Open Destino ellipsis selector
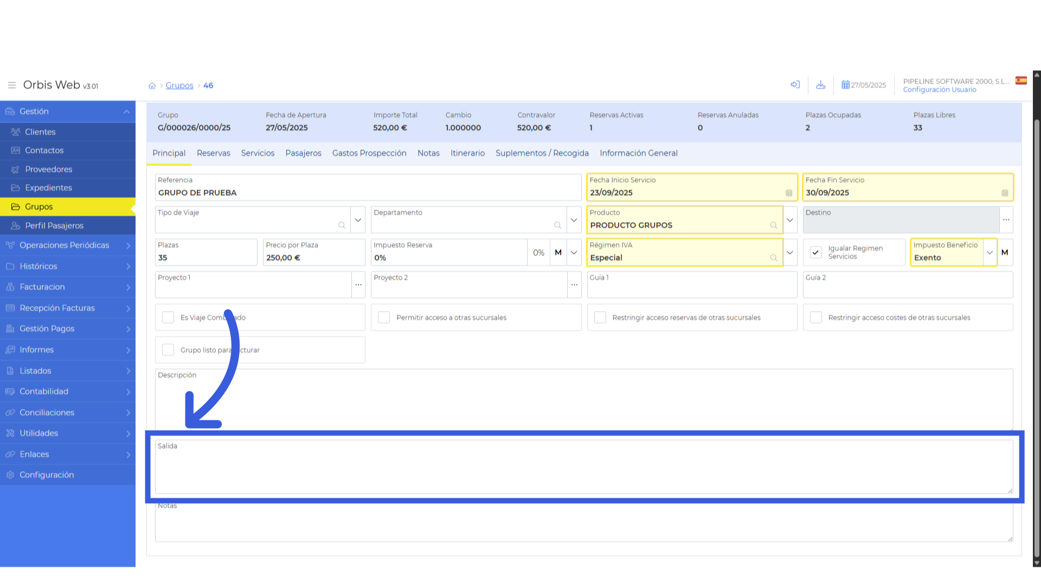The image size is (1041, 585). [1006, 220]
